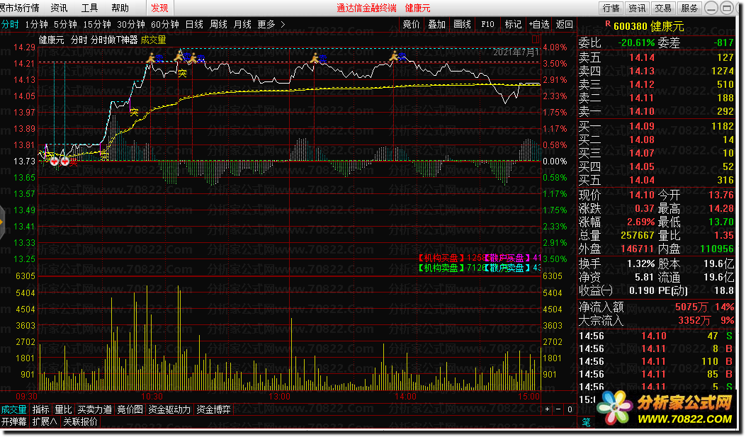Click the cyan 笔 icon at the tick list bottom
Screen dimensions: 746x437
coord(586,421)
